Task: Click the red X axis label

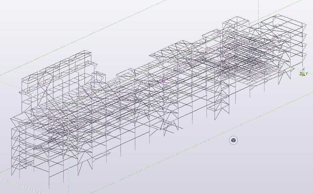Action: 301,74
